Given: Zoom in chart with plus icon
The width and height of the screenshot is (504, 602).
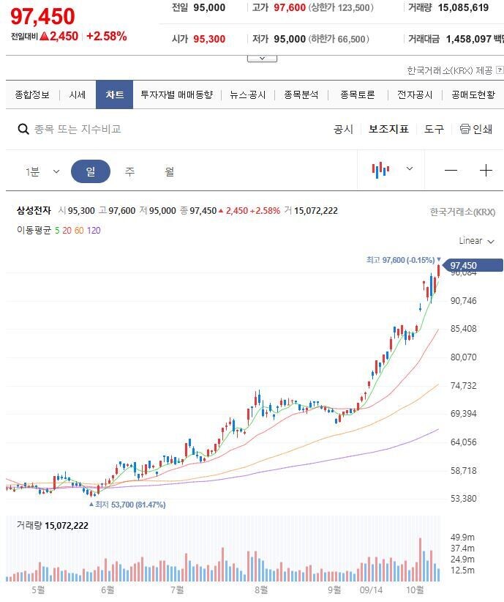Looking at the screenshot, I should [x=486, y=171].
